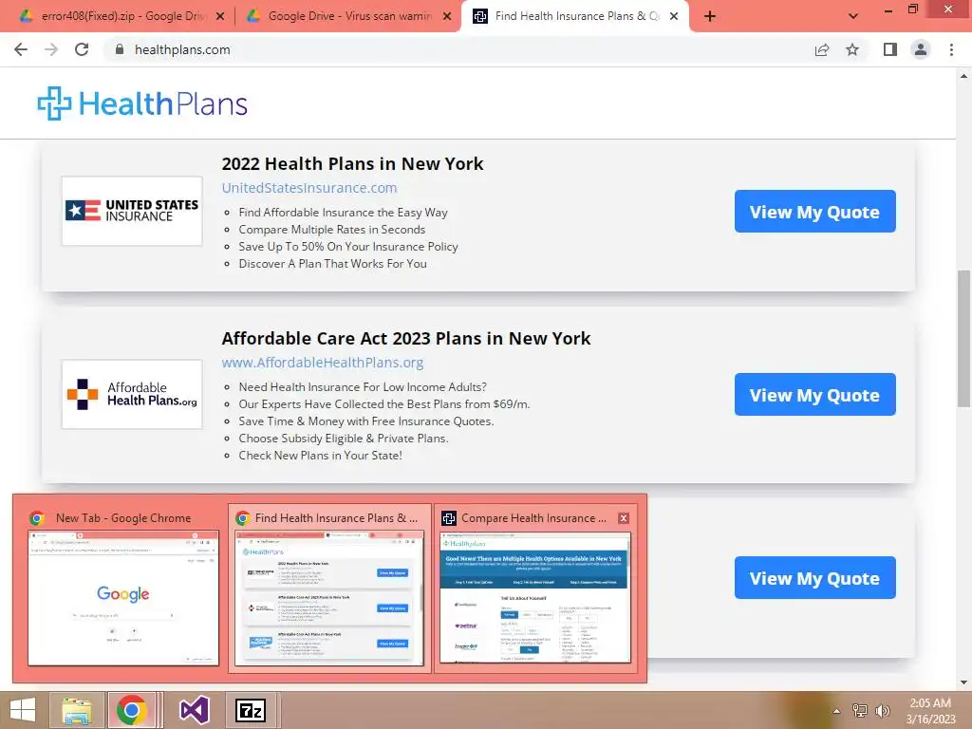Viewport: 972px width, 729px height.
Task: Click 'Compare Multiple Rates in Seconds' text
Action: 331,230
